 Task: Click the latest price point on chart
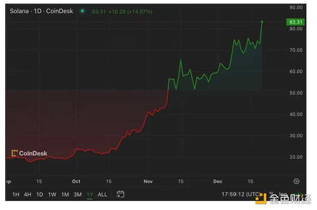(x=262, y=22)
